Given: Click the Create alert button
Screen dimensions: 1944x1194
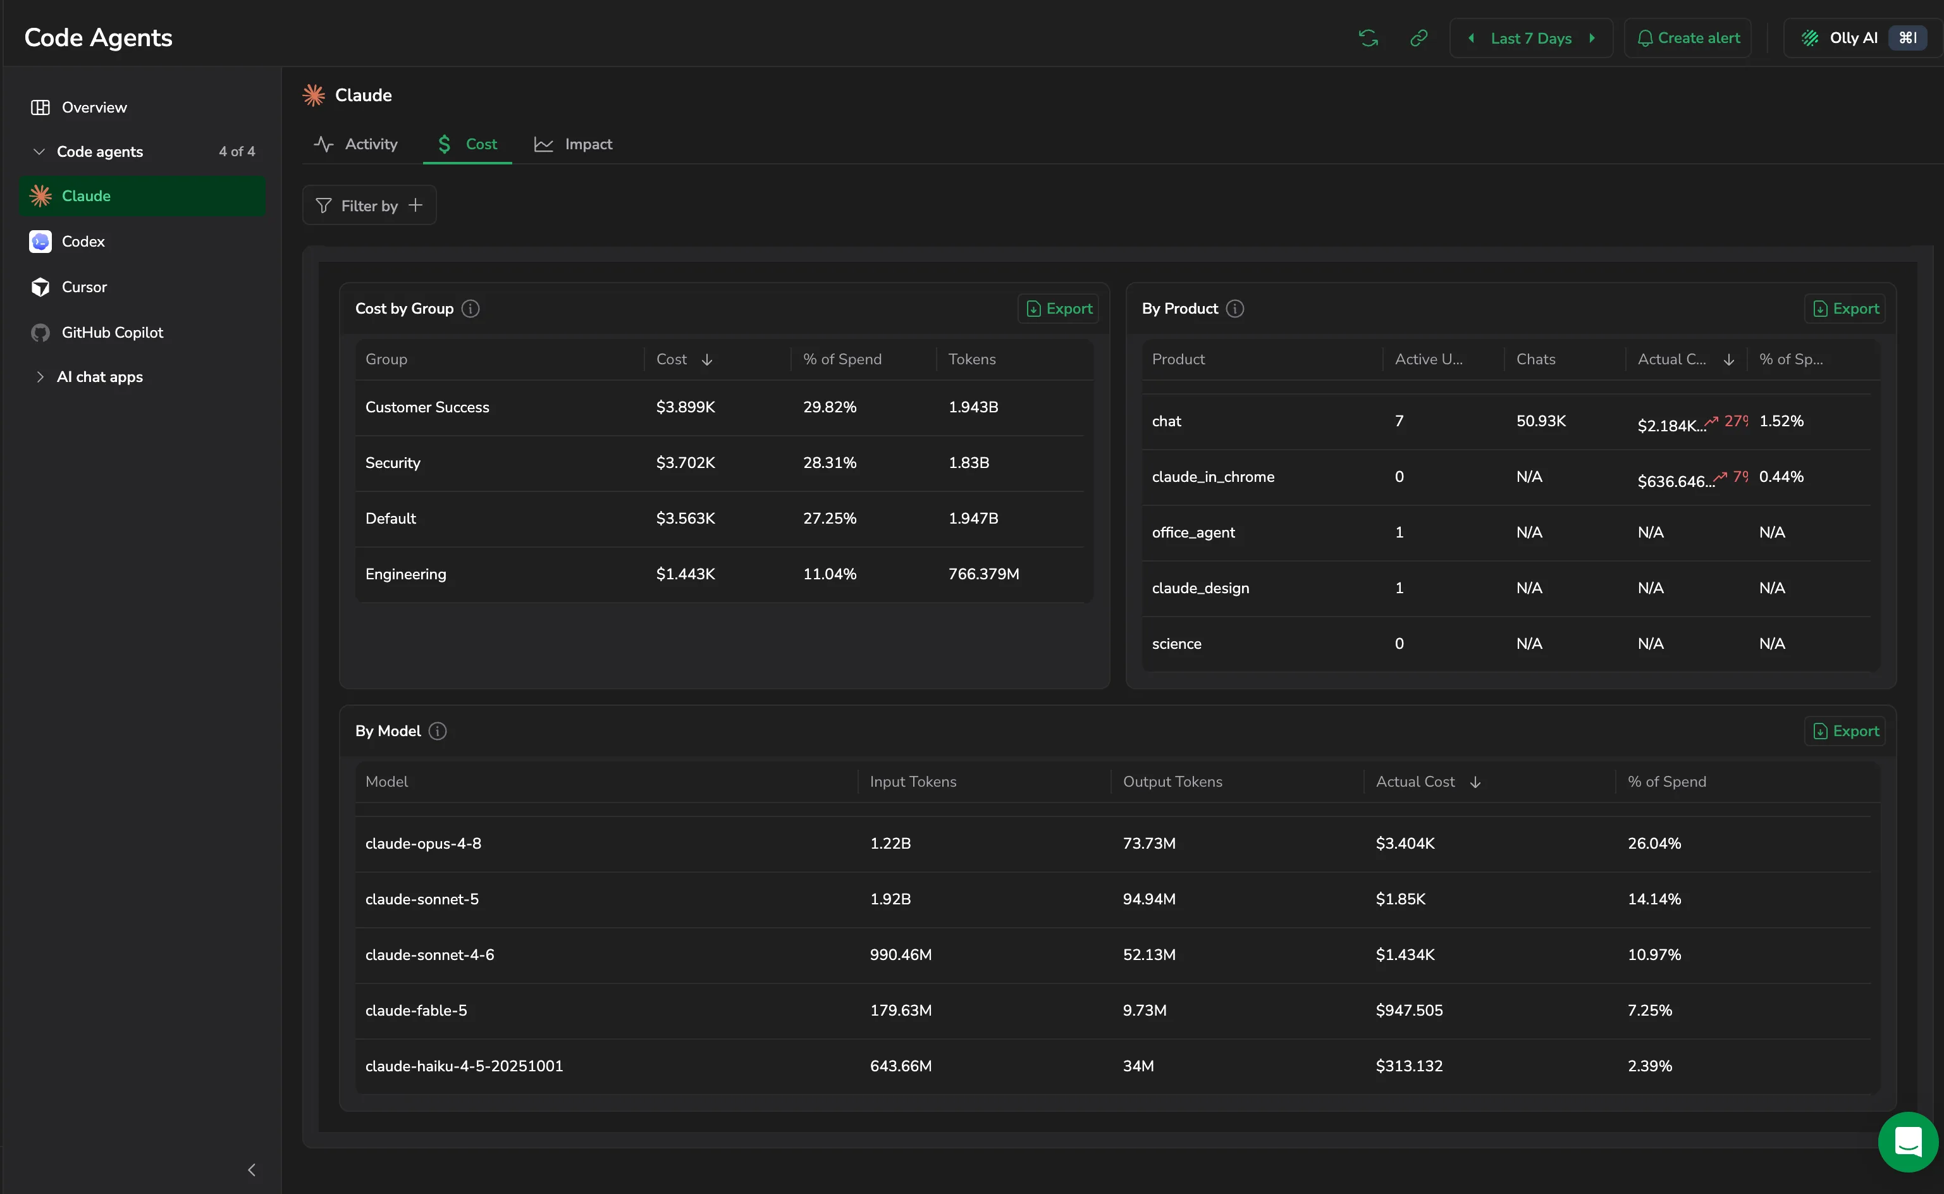Looking at the screenshot, I should coord(1687,38).
